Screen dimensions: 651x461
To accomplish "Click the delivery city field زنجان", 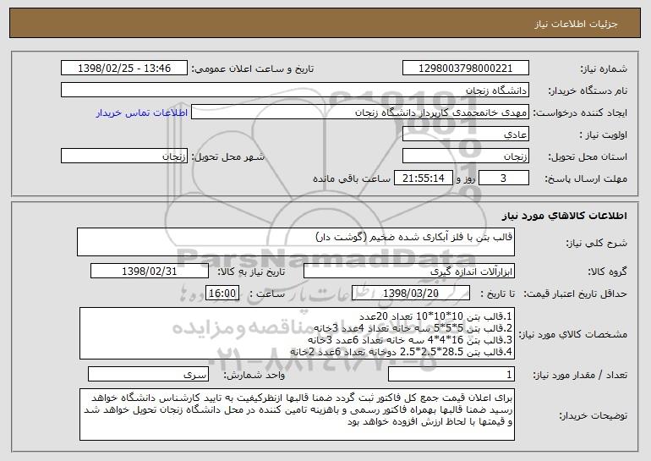I will [x=124, y=156].
